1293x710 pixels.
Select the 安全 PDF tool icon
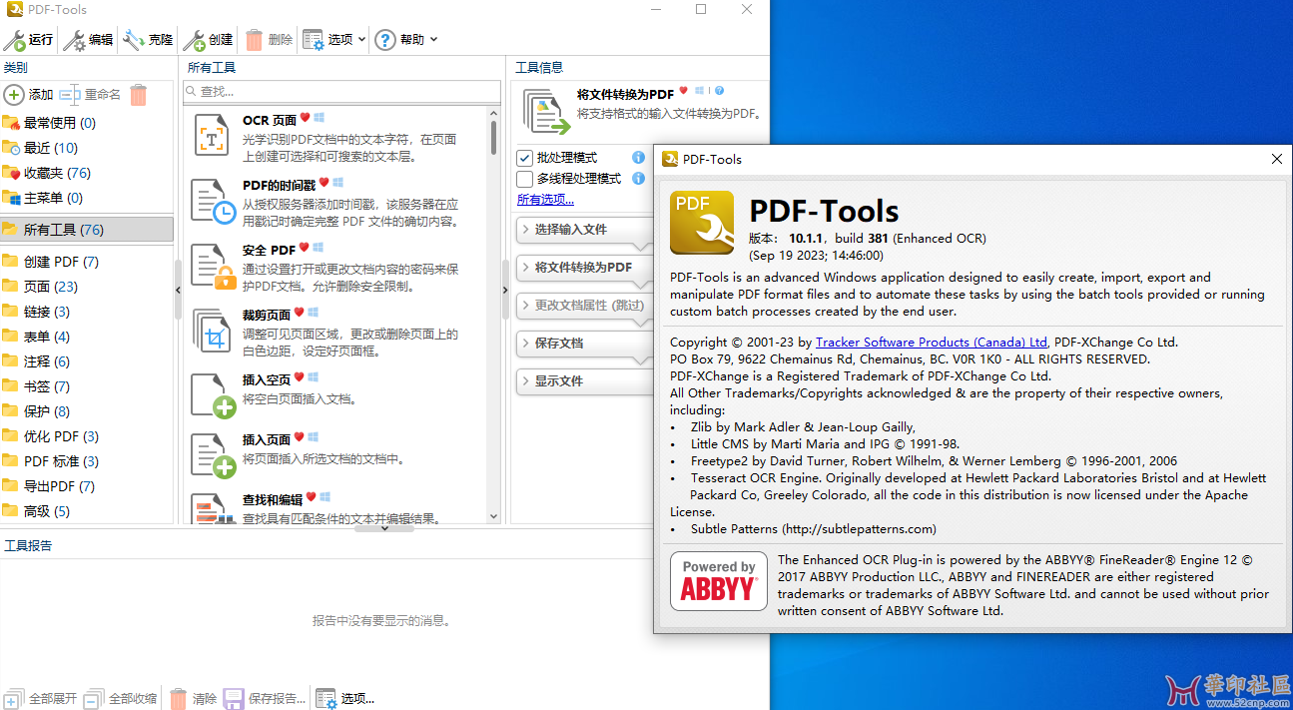coord(212,266)
